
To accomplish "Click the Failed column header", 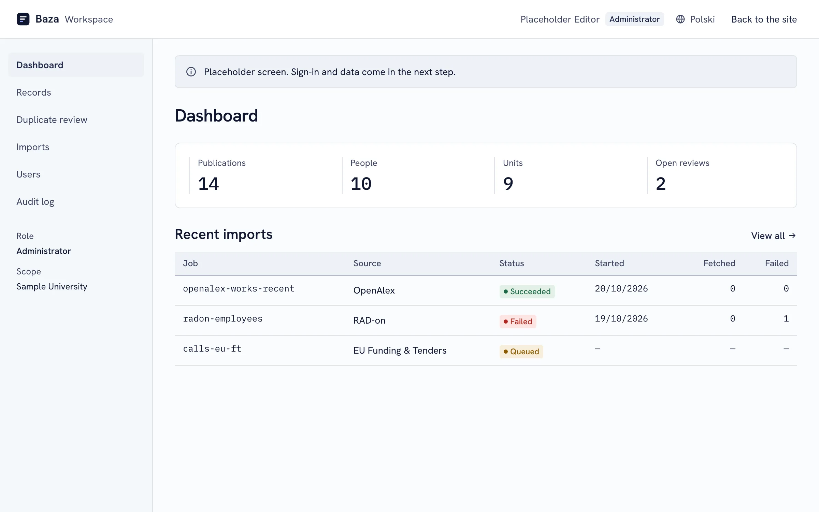I will coord(777,263).
